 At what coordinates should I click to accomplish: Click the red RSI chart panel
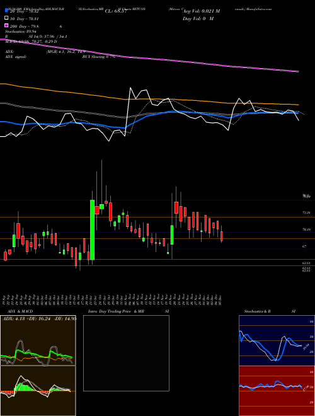click(x=277, y=391)
